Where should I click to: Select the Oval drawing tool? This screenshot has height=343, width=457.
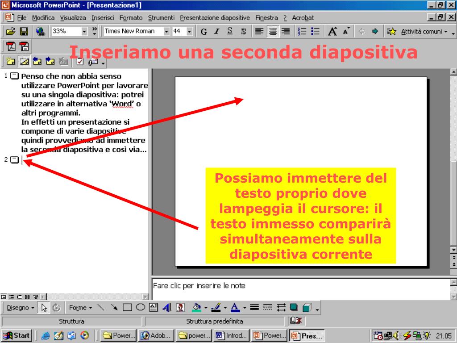pos(140,308)
